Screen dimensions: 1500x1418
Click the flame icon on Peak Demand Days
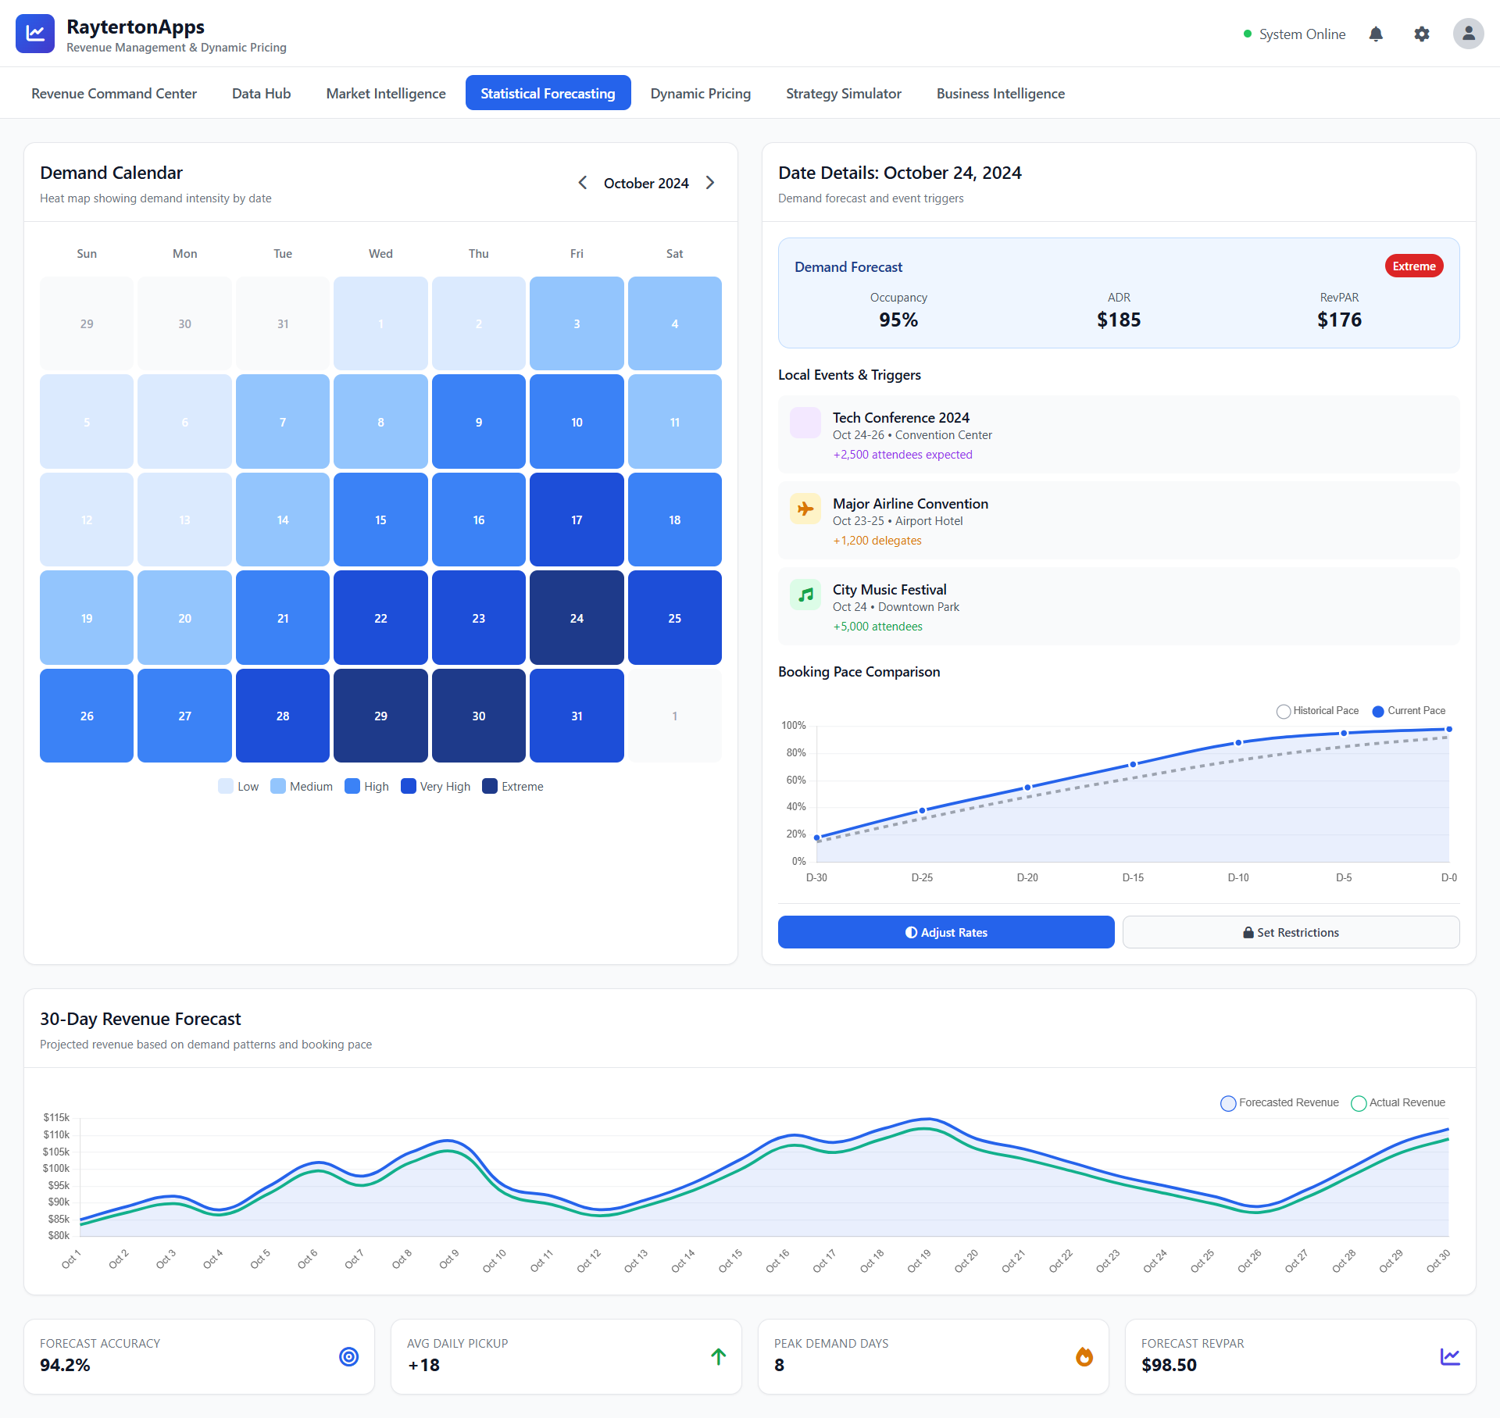coord(1084,1357)
